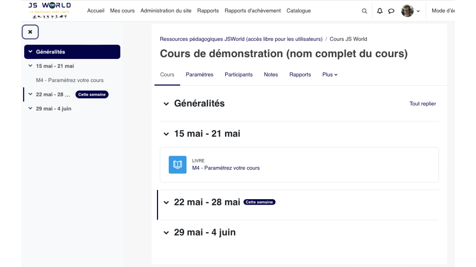
Task: Collapse Généralités in the course index
Action: (x=30, y=52)
